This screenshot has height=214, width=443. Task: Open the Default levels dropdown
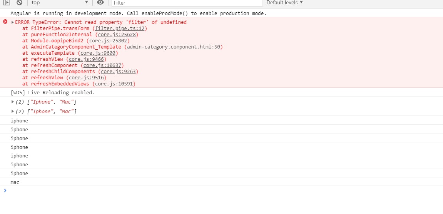284,2
